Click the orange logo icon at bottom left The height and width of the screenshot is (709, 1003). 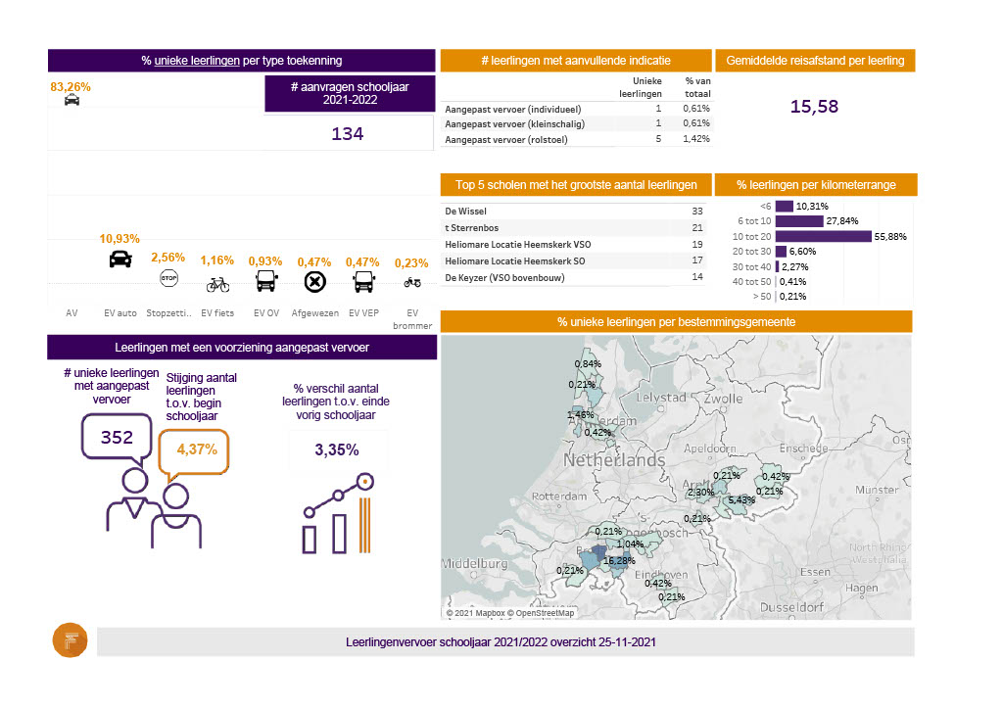pyautogui.click(x=71, y=641)
